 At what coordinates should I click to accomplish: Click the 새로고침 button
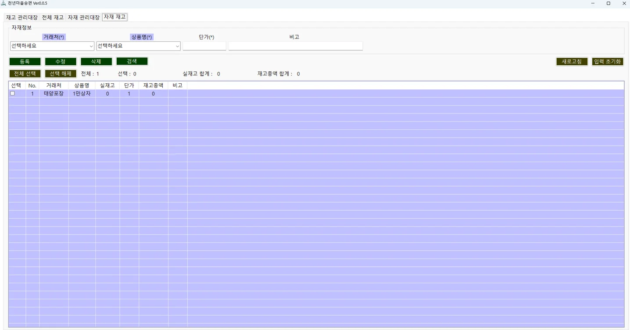(572, 62)
